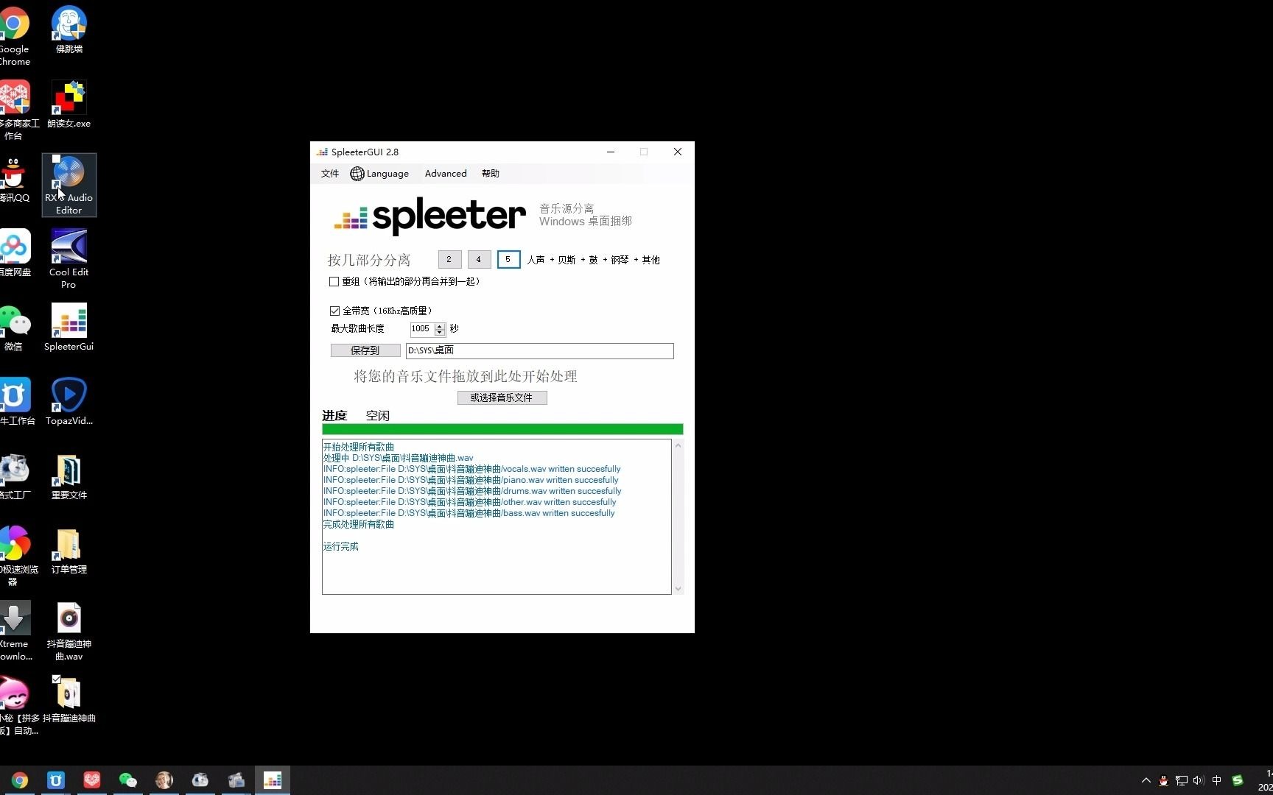Click the WeChat icon in the taskbar
Image resolution: width=1273 pixels, height=795 pixels.
[x=127, y=780]
